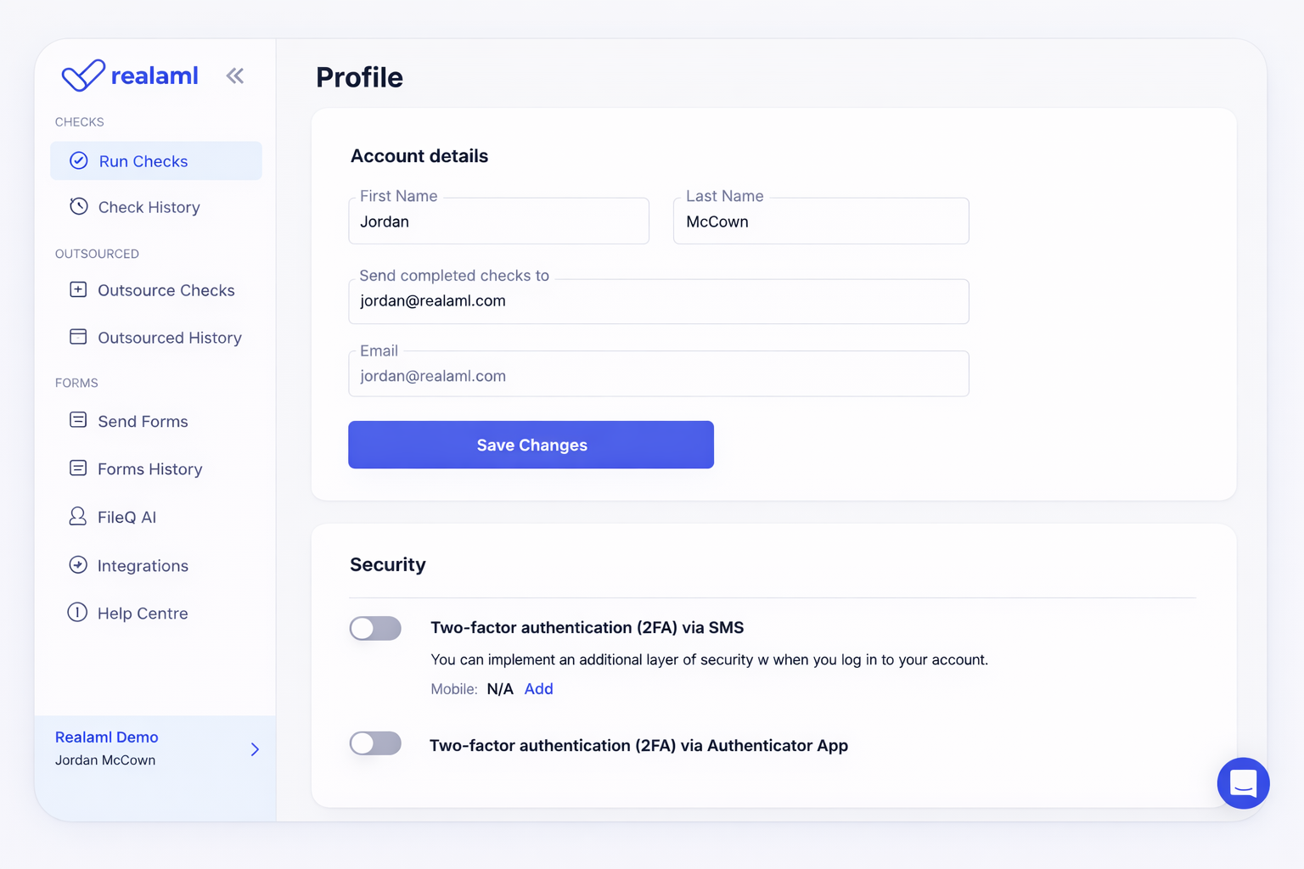Viewport: 1304px width, 869px height.
Task: Expand the Realaml Demo account chevron
Action: [255, 749]
